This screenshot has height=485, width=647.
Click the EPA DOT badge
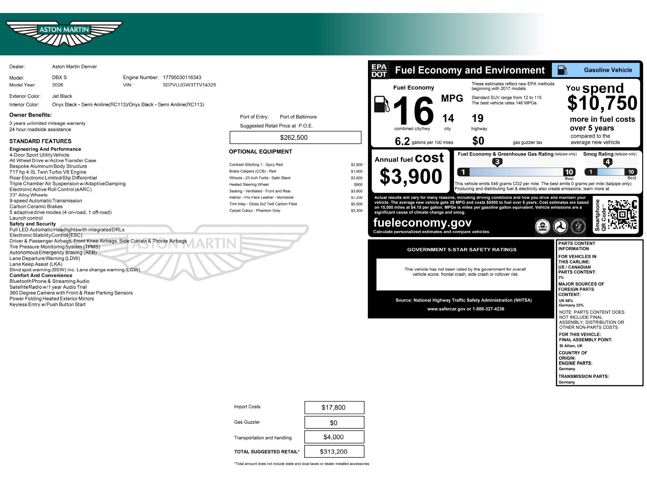click(x=379, y=70)
